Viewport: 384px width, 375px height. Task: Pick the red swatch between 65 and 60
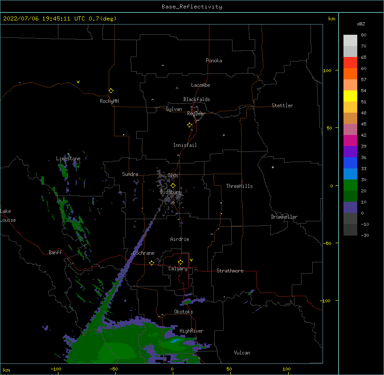pos(350,63)
